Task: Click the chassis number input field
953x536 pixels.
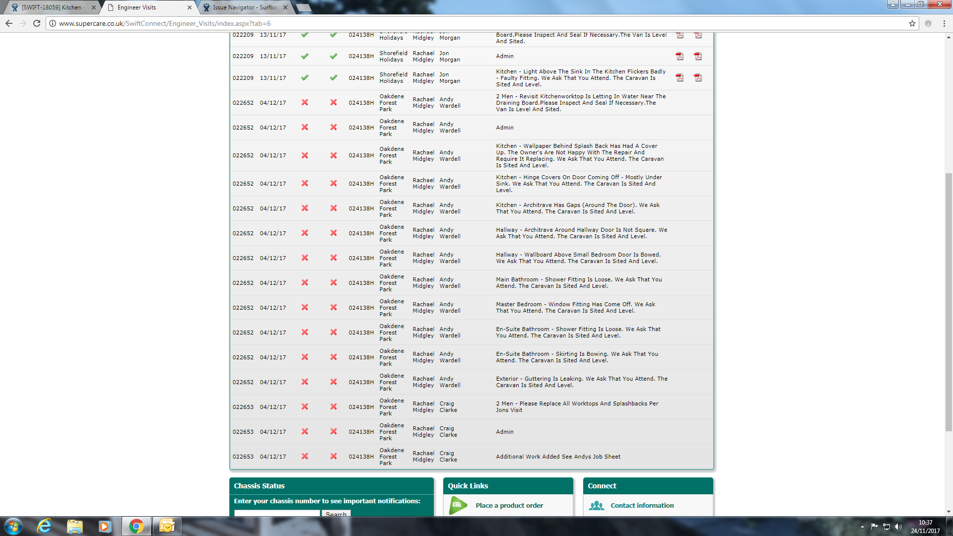Action: pos(277,513)
